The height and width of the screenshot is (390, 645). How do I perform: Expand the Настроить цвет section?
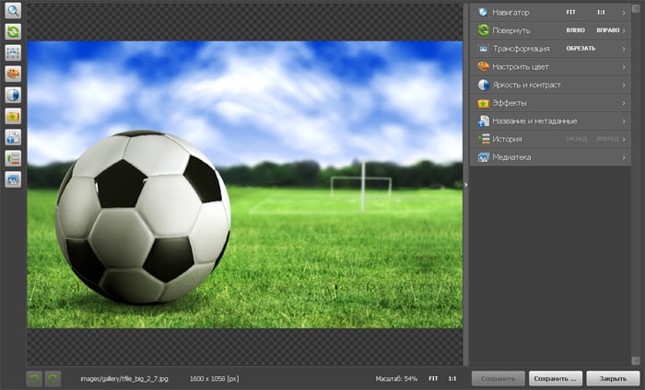[x=624, y=66]
